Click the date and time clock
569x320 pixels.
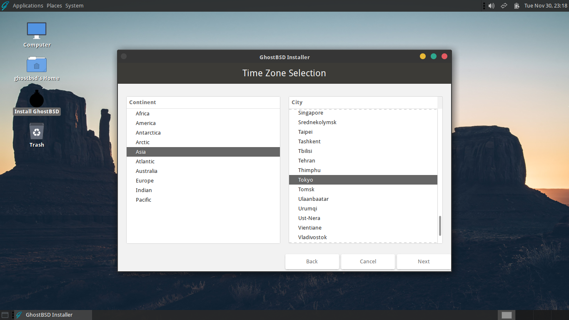546,6
